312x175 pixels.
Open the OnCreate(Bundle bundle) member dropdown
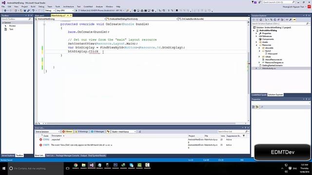tap(214, 19)
